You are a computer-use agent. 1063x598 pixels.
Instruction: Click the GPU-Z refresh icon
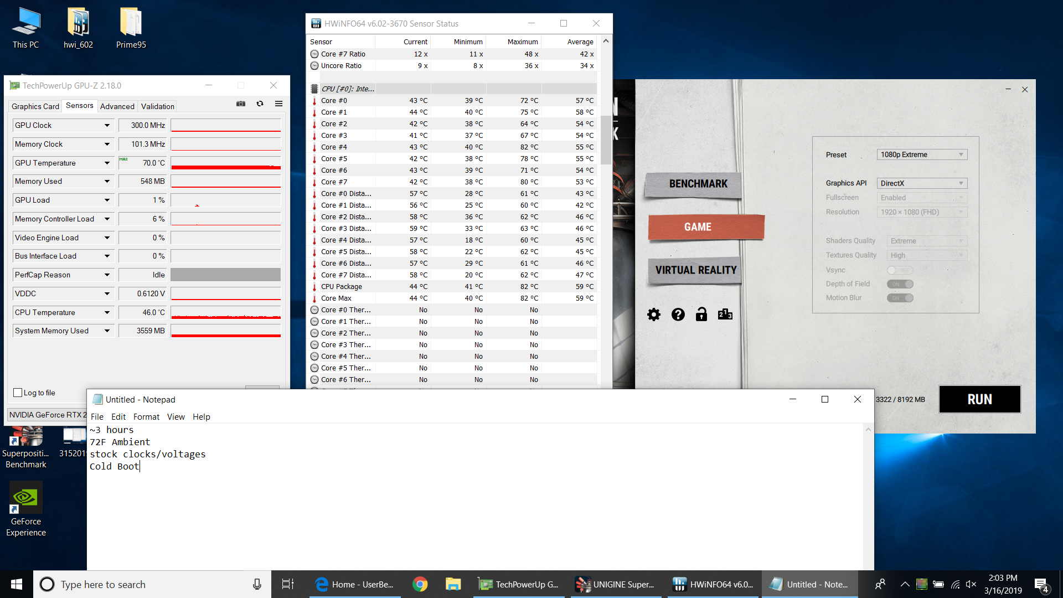(x=260, y=104)
